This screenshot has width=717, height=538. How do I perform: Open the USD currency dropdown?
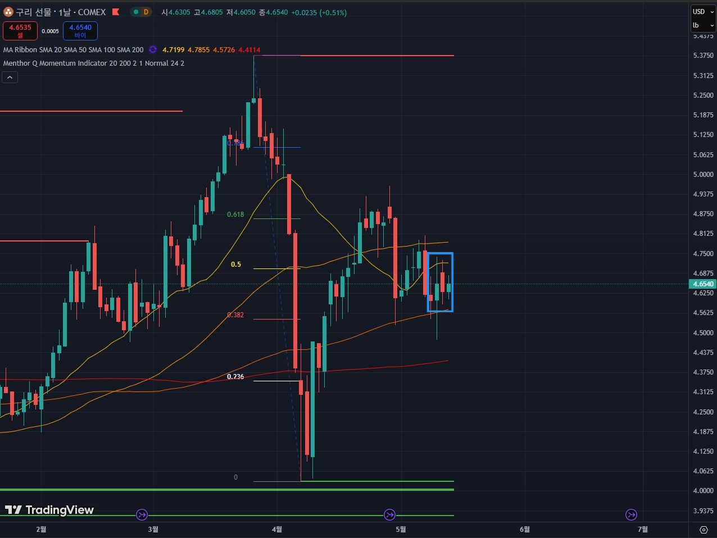[702, 11]
